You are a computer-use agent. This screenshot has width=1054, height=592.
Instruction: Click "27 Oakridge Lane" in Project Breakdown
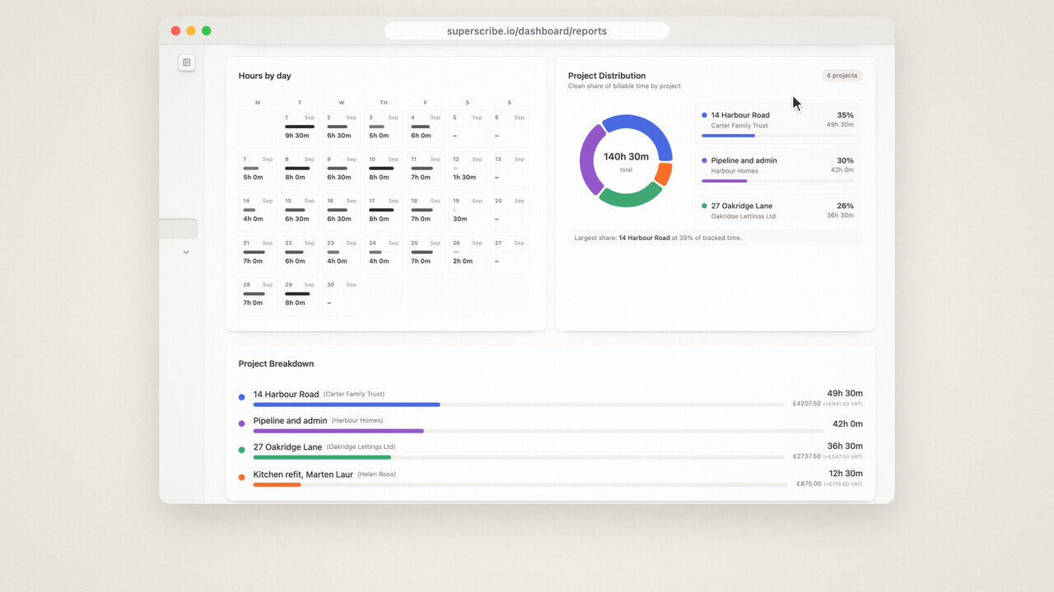[287, 447]
